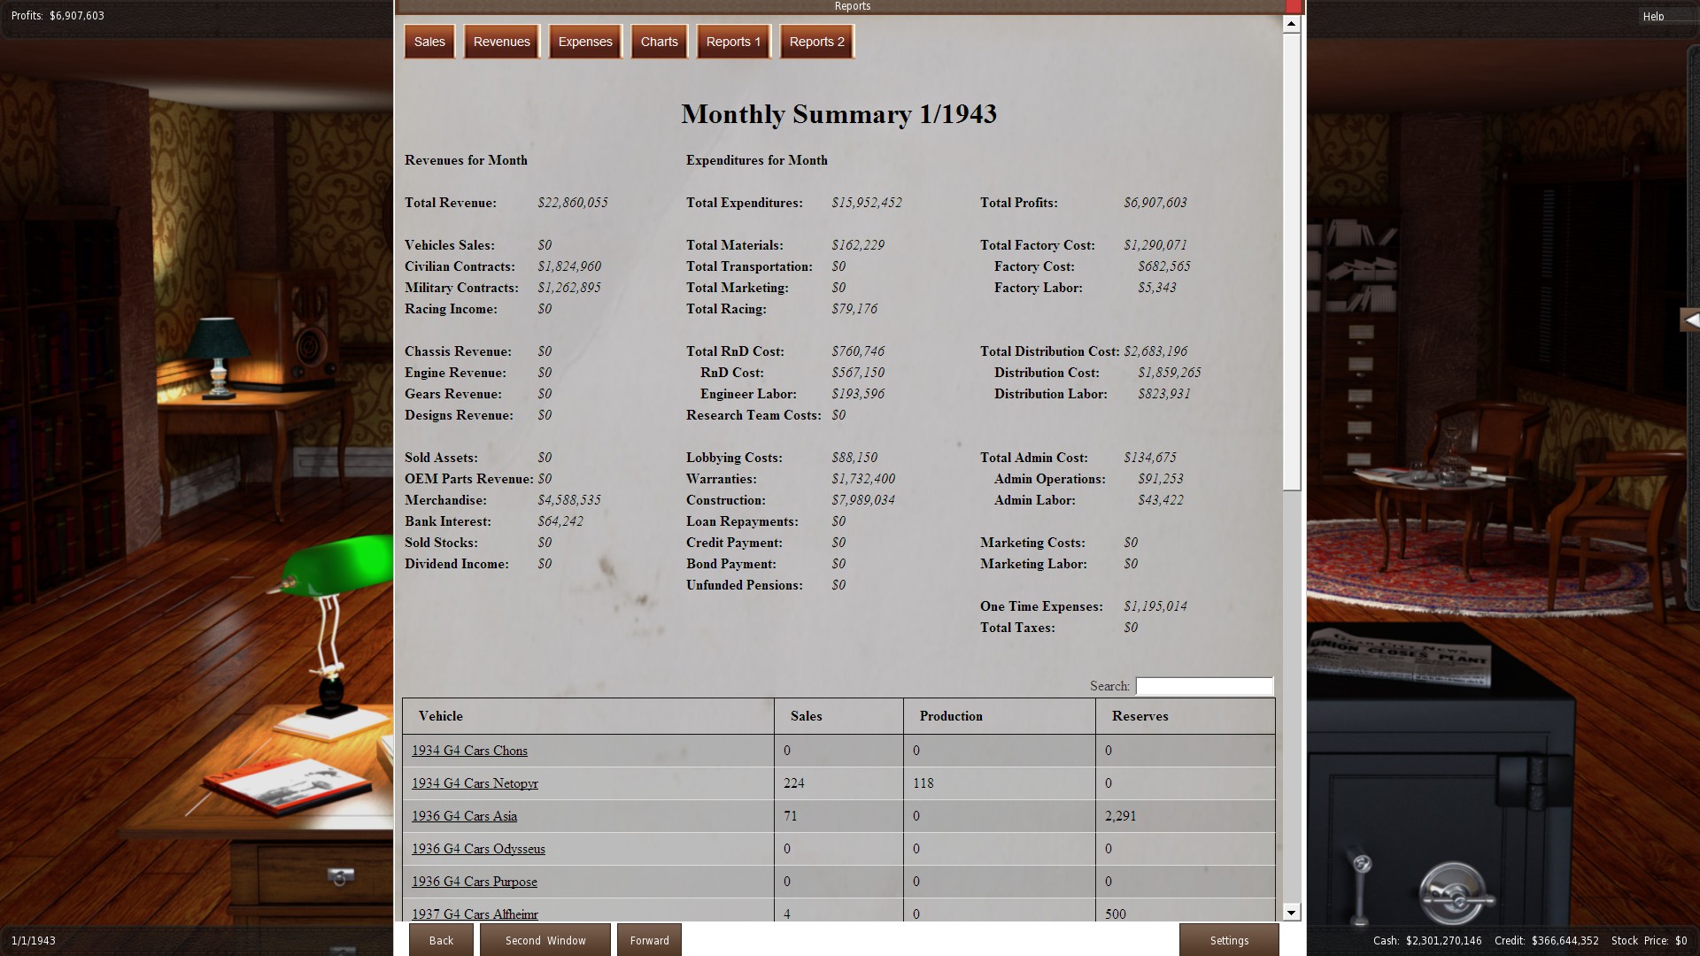The width and height of the screenshot is (1700, 956).
Task: Click the magazine on the desk
Action: [288, 786]
